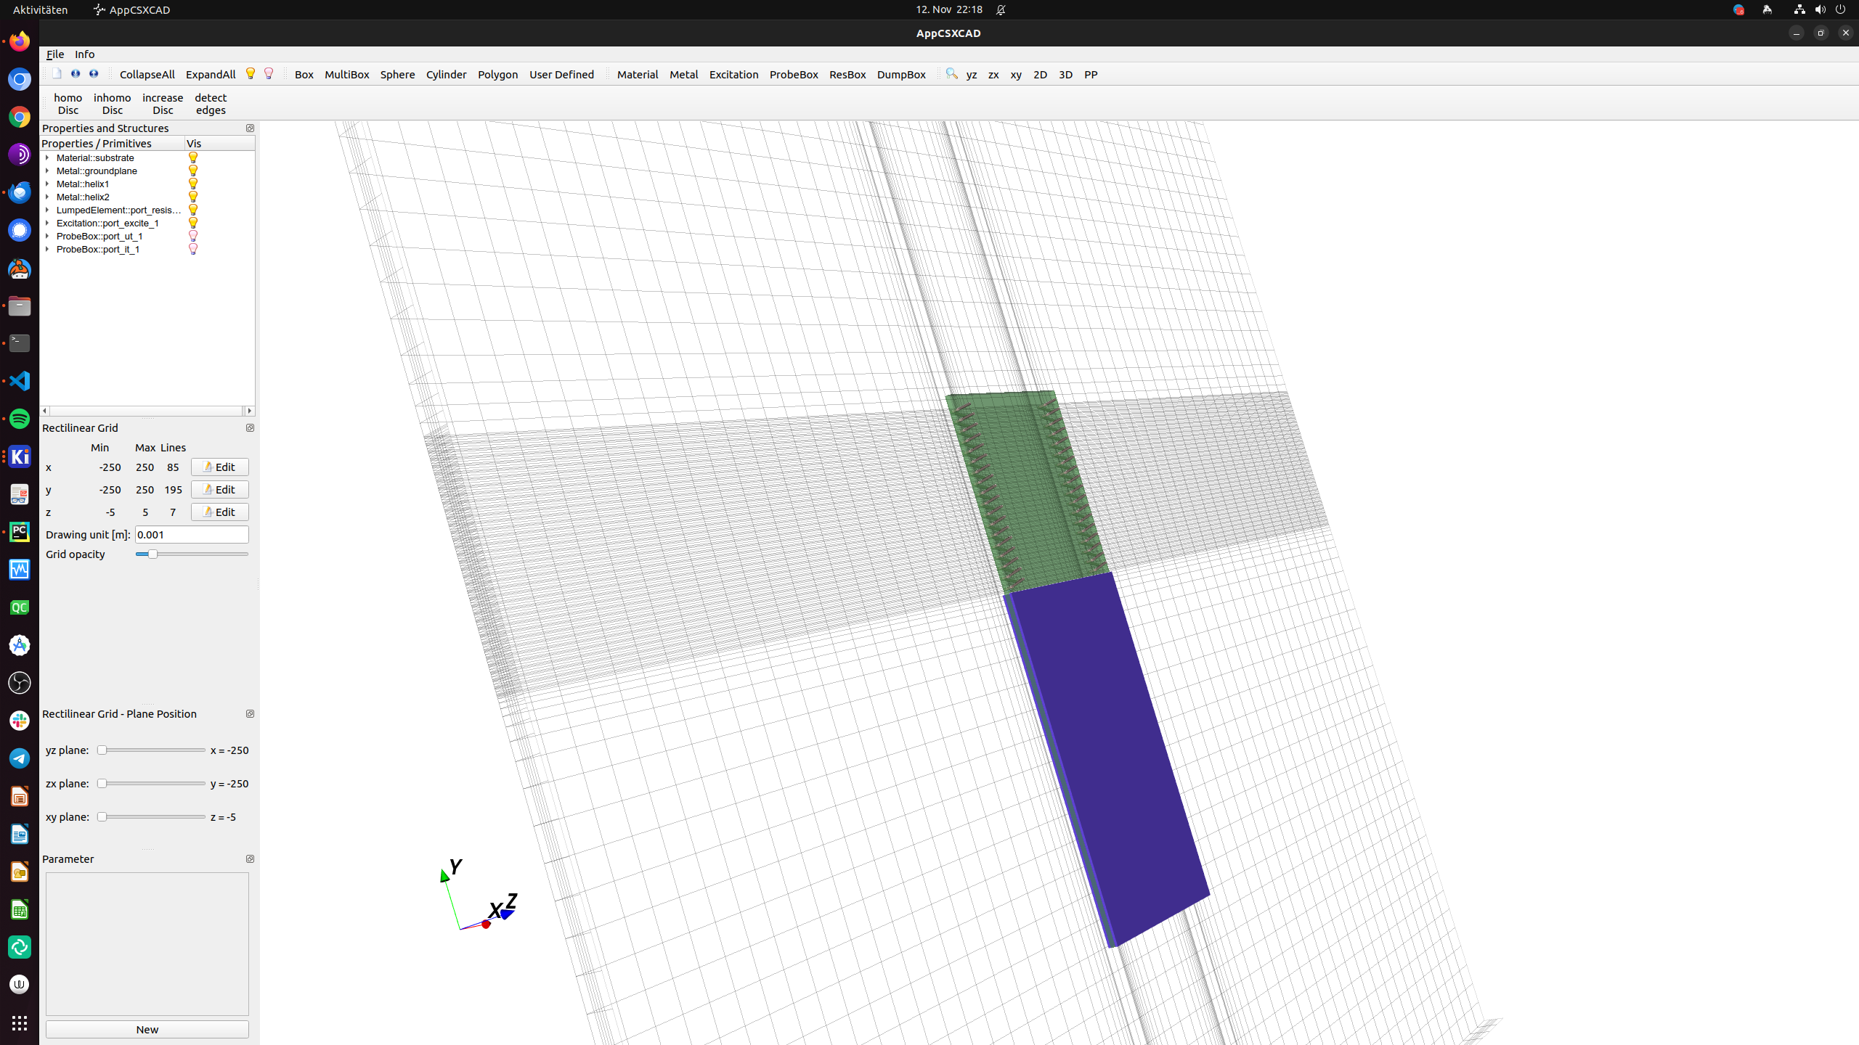Screen dimensions: 1859x1045
Task: Run detect edges from the toolbar
Action: tap(210, 103)
